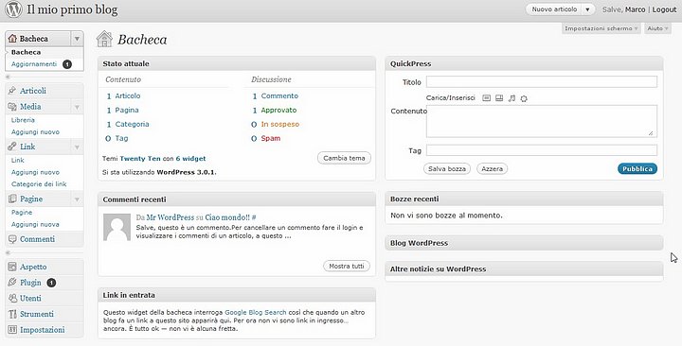This screenshot has height=346, width=682.
Task: Open the Nuovo articolo dropdown arrow
Action: pyautogui.click(x=587, y=9)
